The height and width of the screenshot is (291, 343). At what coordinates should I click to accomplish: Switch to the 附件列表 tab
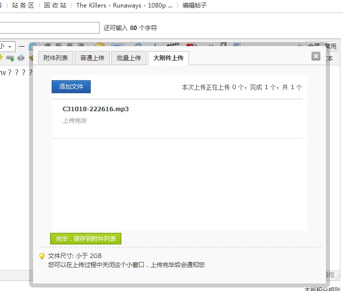56,58
